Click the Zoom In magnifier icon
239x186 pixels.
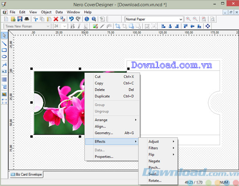(188, 19)
